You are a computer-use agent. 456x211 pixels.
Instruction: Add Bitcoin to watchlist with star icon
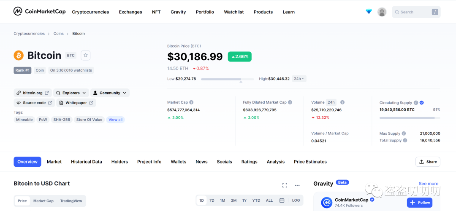coord(85,55)
